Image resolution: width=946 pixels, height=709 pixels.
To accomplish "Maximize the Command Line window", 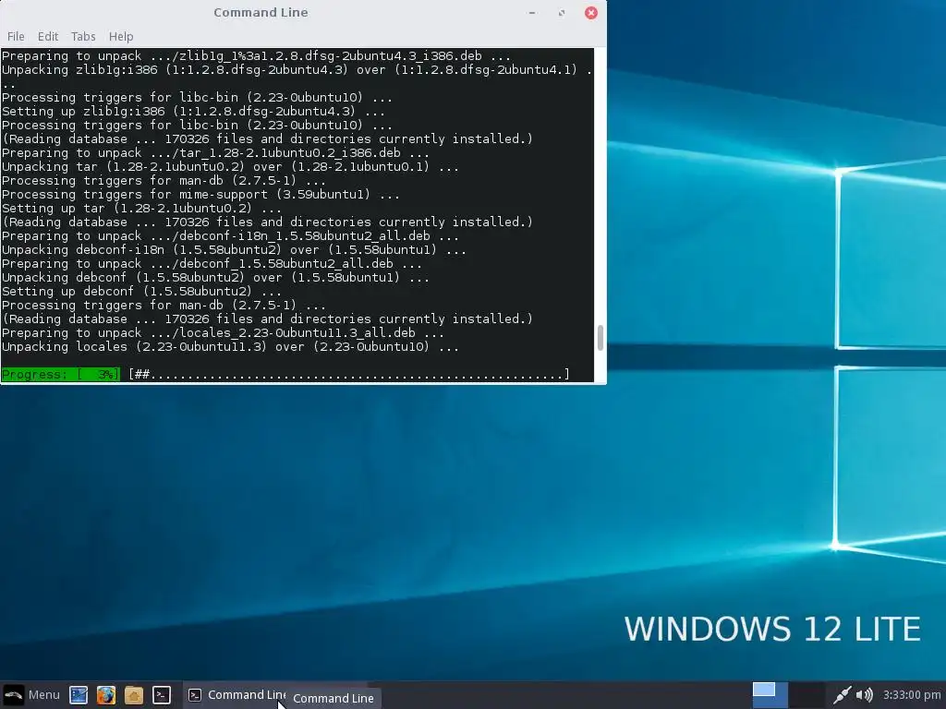I will coord(562,13).
